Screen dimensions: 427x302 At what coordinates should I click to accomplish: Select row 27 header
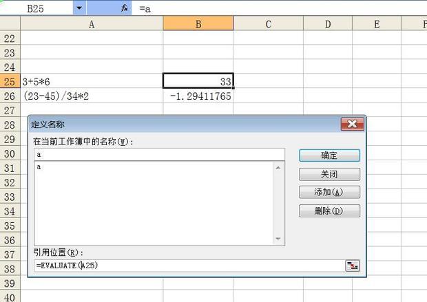tap(10, 110)
